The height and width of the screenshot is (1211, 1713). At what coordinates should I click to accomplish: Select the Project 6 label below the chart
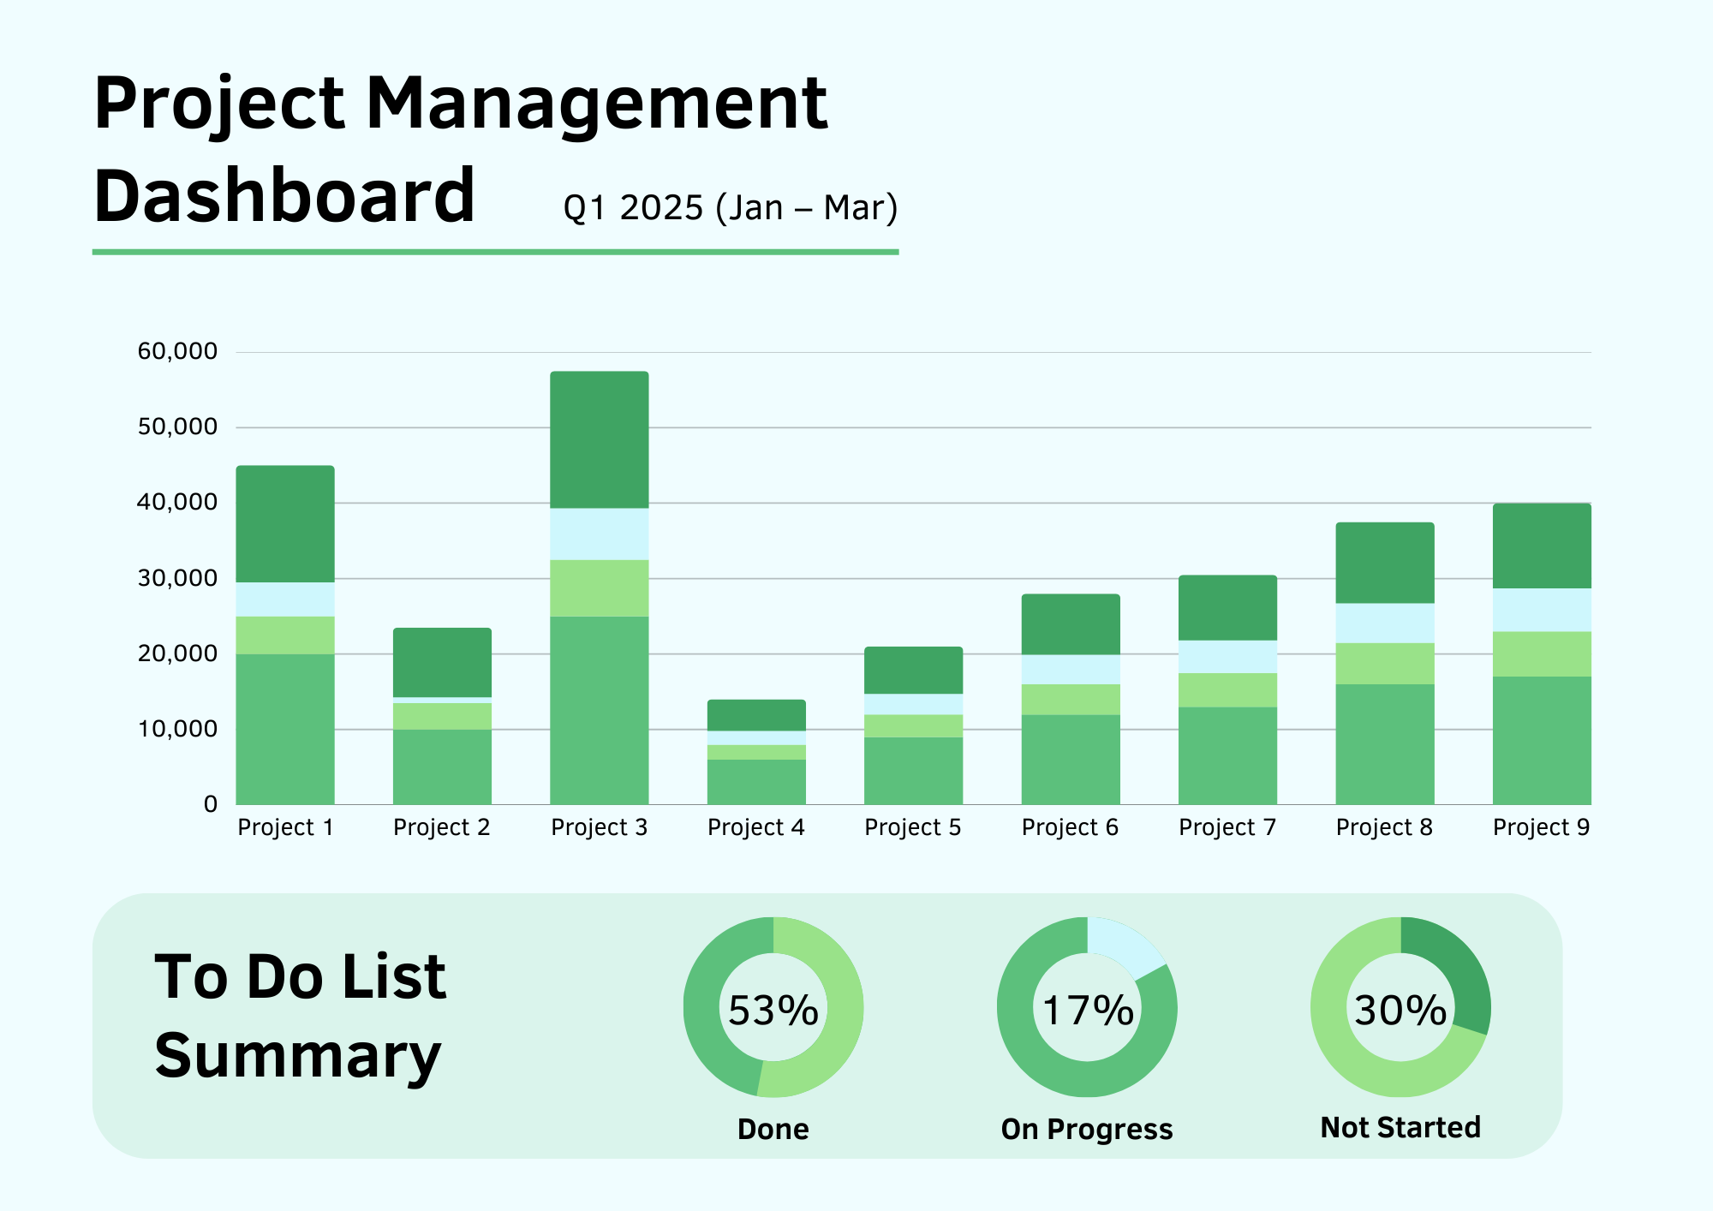(x=1070, y=827)
